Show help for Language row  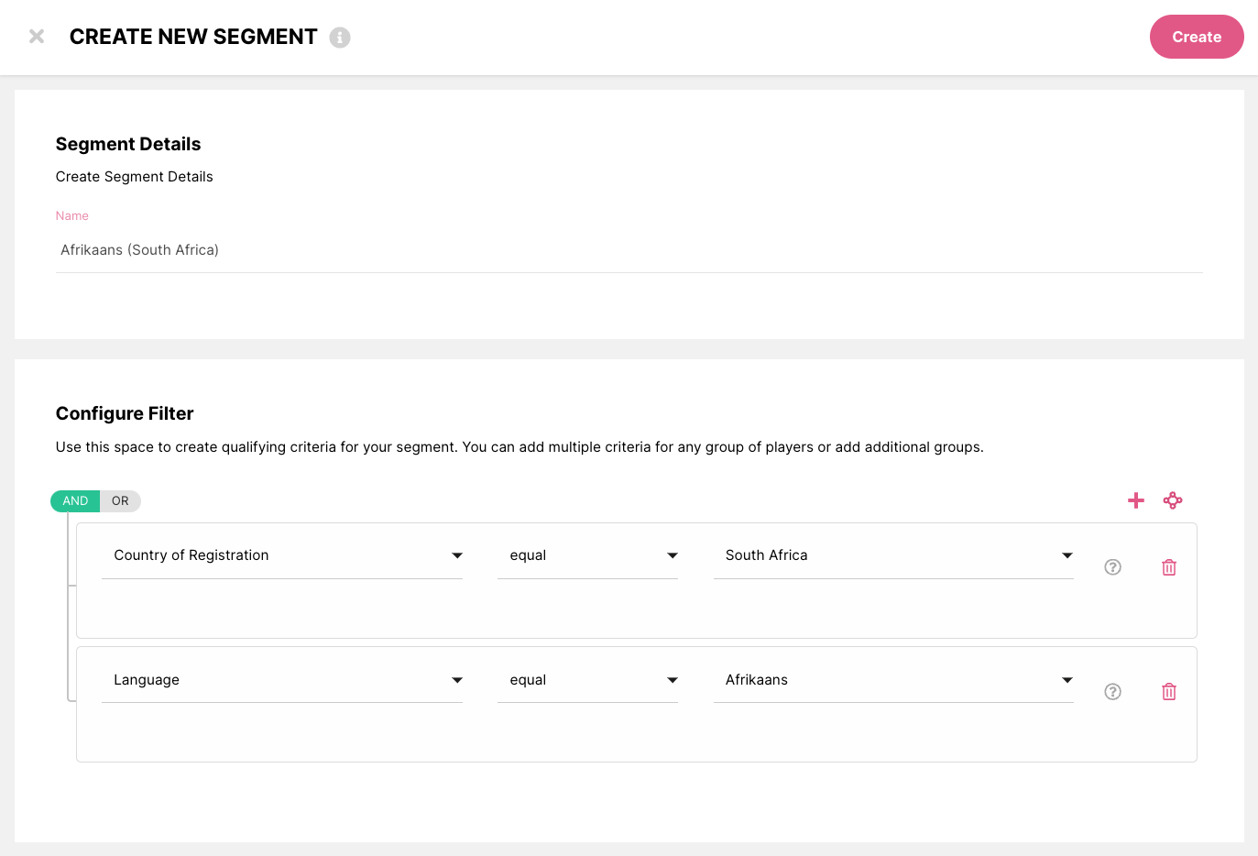tap(1113, 692)
